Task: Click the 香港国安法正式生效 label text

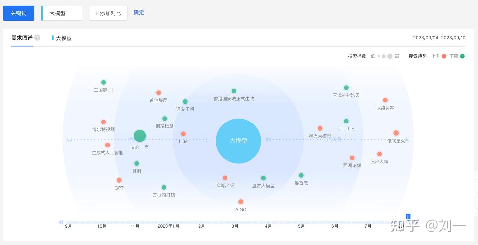Action: 234,99
